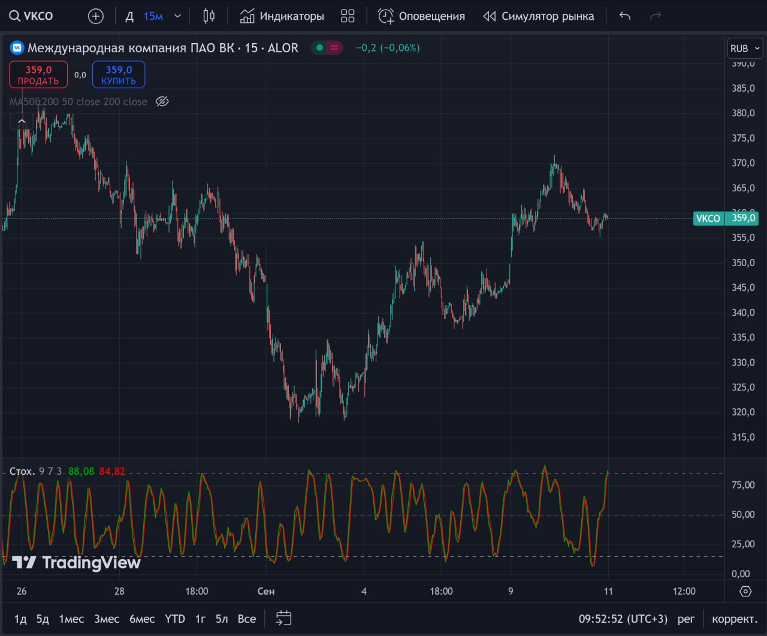Open the RUB currency dropdown
767x636 pixels.
745,49
